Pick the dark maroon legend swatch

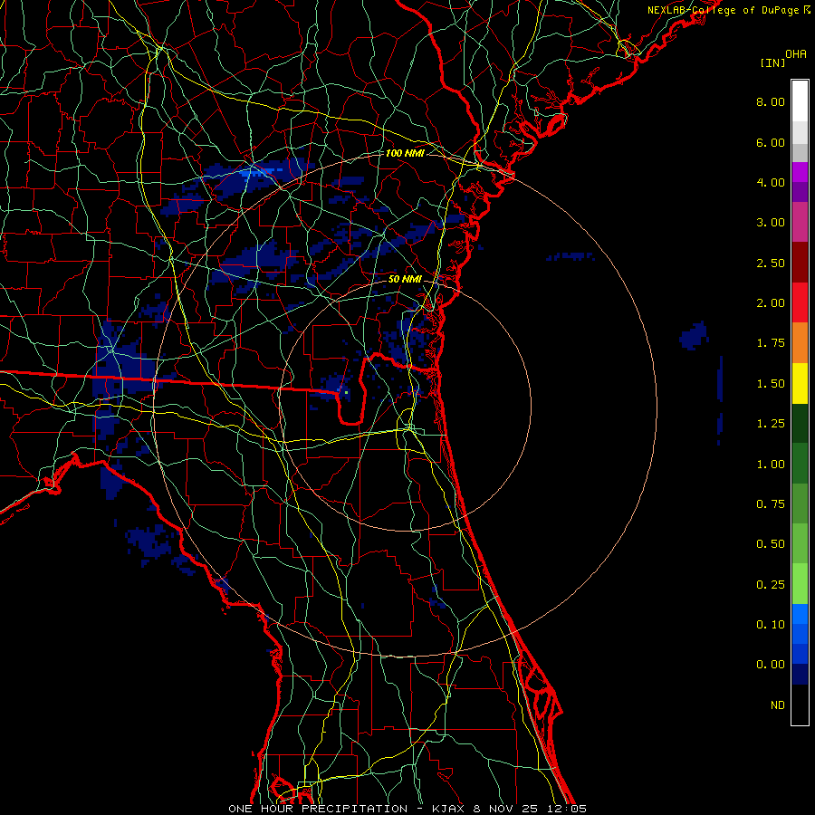point(800,263)
